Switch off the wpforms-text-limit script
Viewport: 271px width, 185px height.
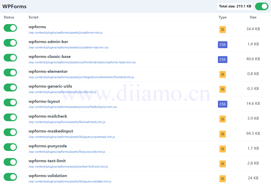10,162
